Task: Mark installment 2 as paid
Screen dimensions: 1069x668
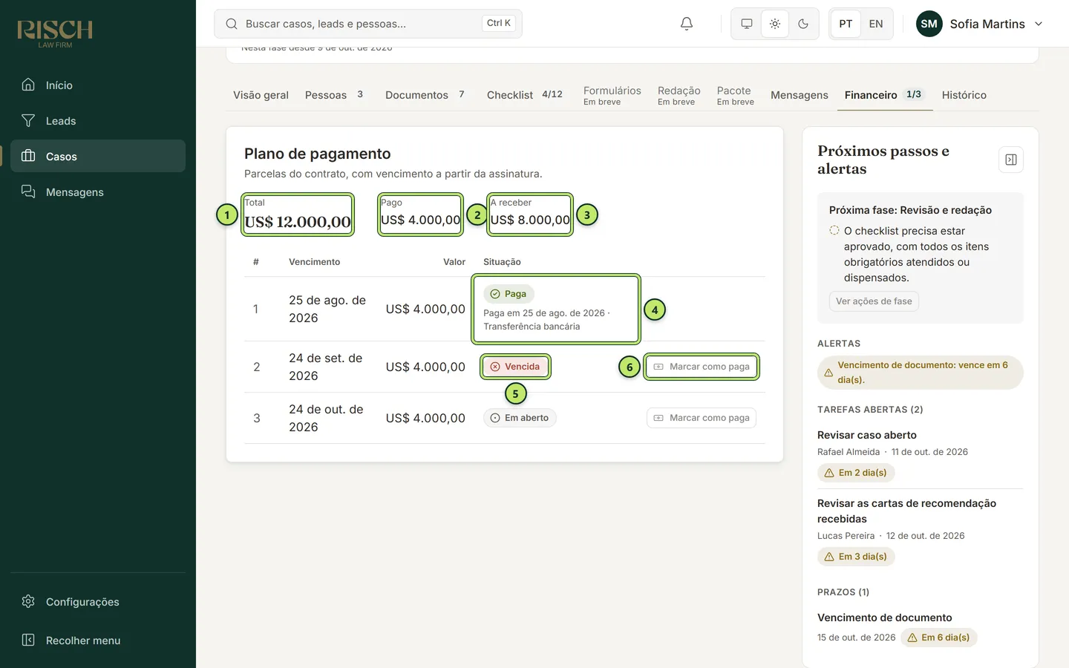Action: [702, 367]
